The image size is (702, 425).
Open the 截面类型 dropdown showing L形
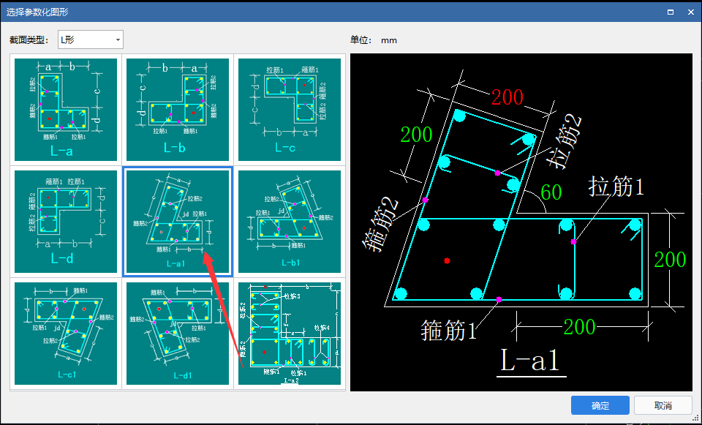coord(91,40)
